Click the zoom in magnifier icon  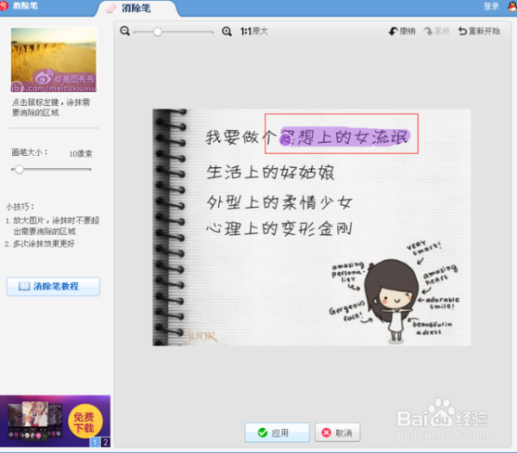pos(227,31)
